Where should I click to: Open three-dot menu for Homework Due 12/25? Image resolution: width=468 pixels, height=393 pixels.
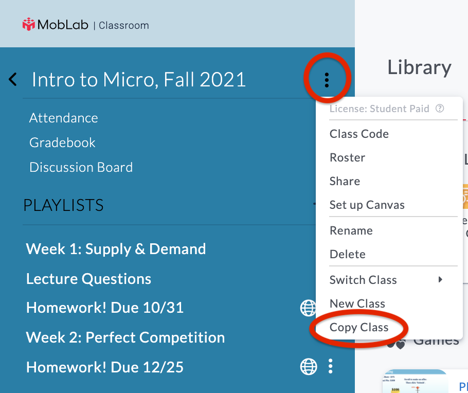pos(331,367)
